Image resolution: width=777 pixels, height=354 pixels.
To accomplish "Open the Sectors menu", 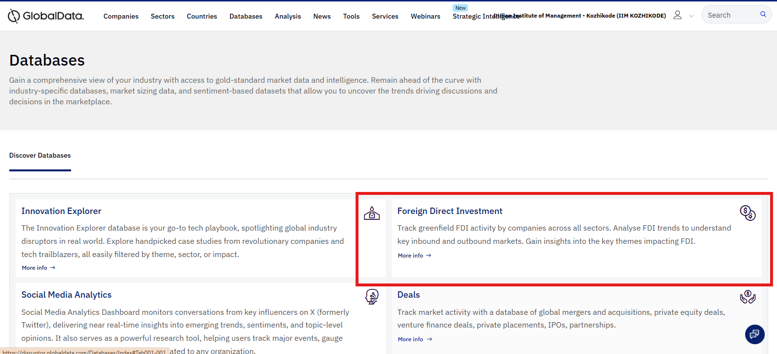I will pyautogui.click(x=162, y=16).
